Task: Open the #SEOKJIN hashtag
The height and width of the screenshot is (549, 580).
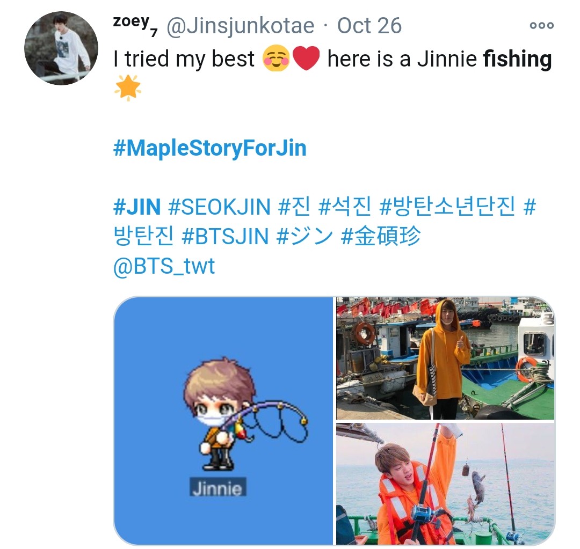Action: (219, 207)
